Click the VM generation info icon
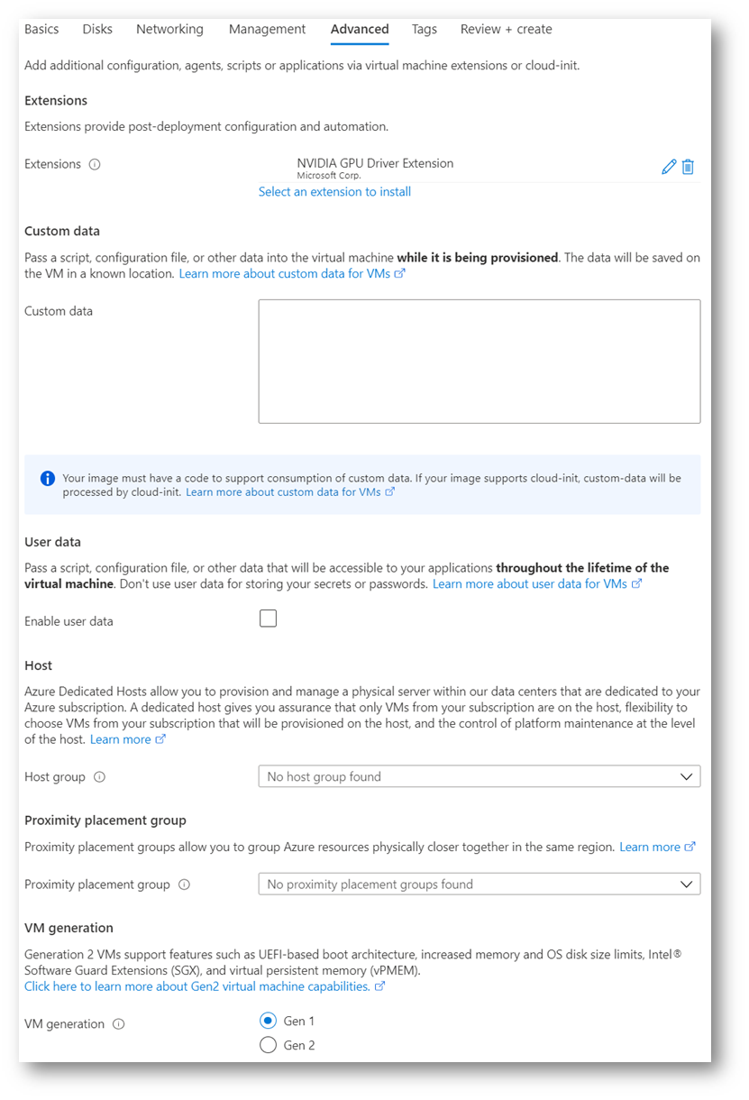The width and height of the screenshot is (749, 1100). (x=119, y=1024)
